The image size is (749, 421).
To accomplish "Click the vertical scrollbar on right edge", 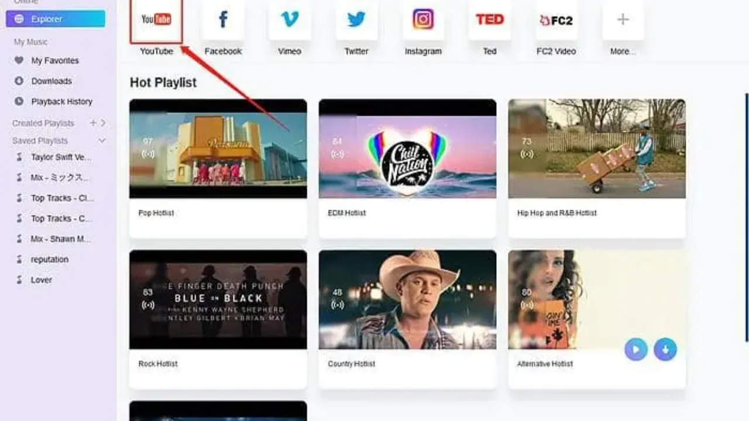I will pyautogui.click(x=747, y=218).
